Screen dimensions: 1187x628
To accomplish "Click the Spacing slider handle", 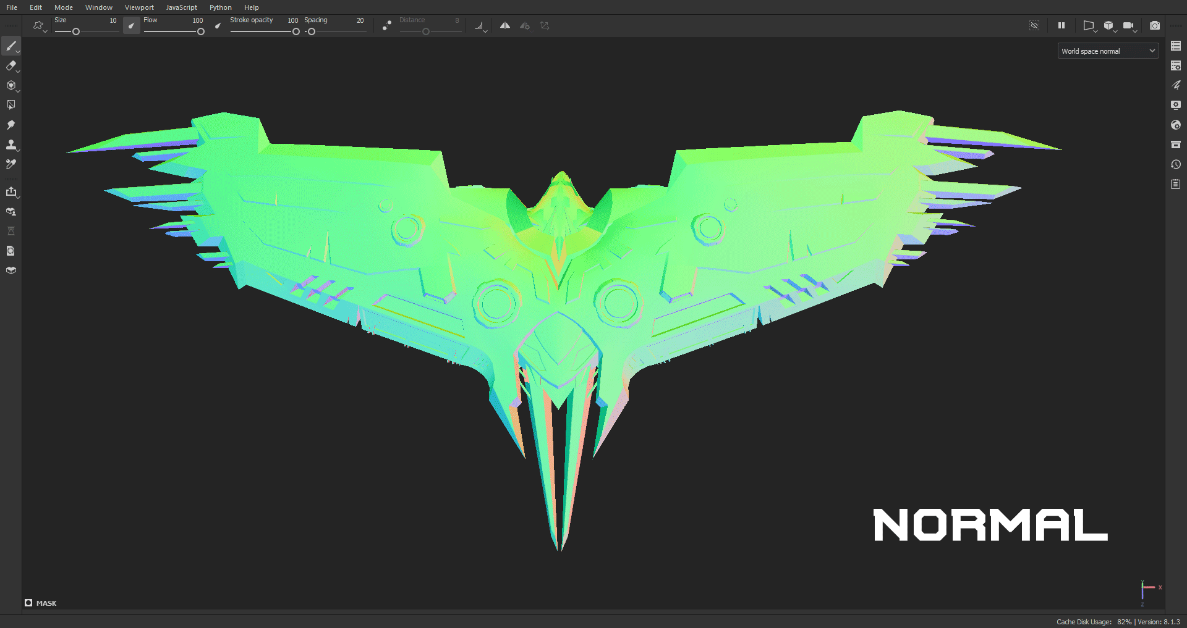I will (312, 31).
